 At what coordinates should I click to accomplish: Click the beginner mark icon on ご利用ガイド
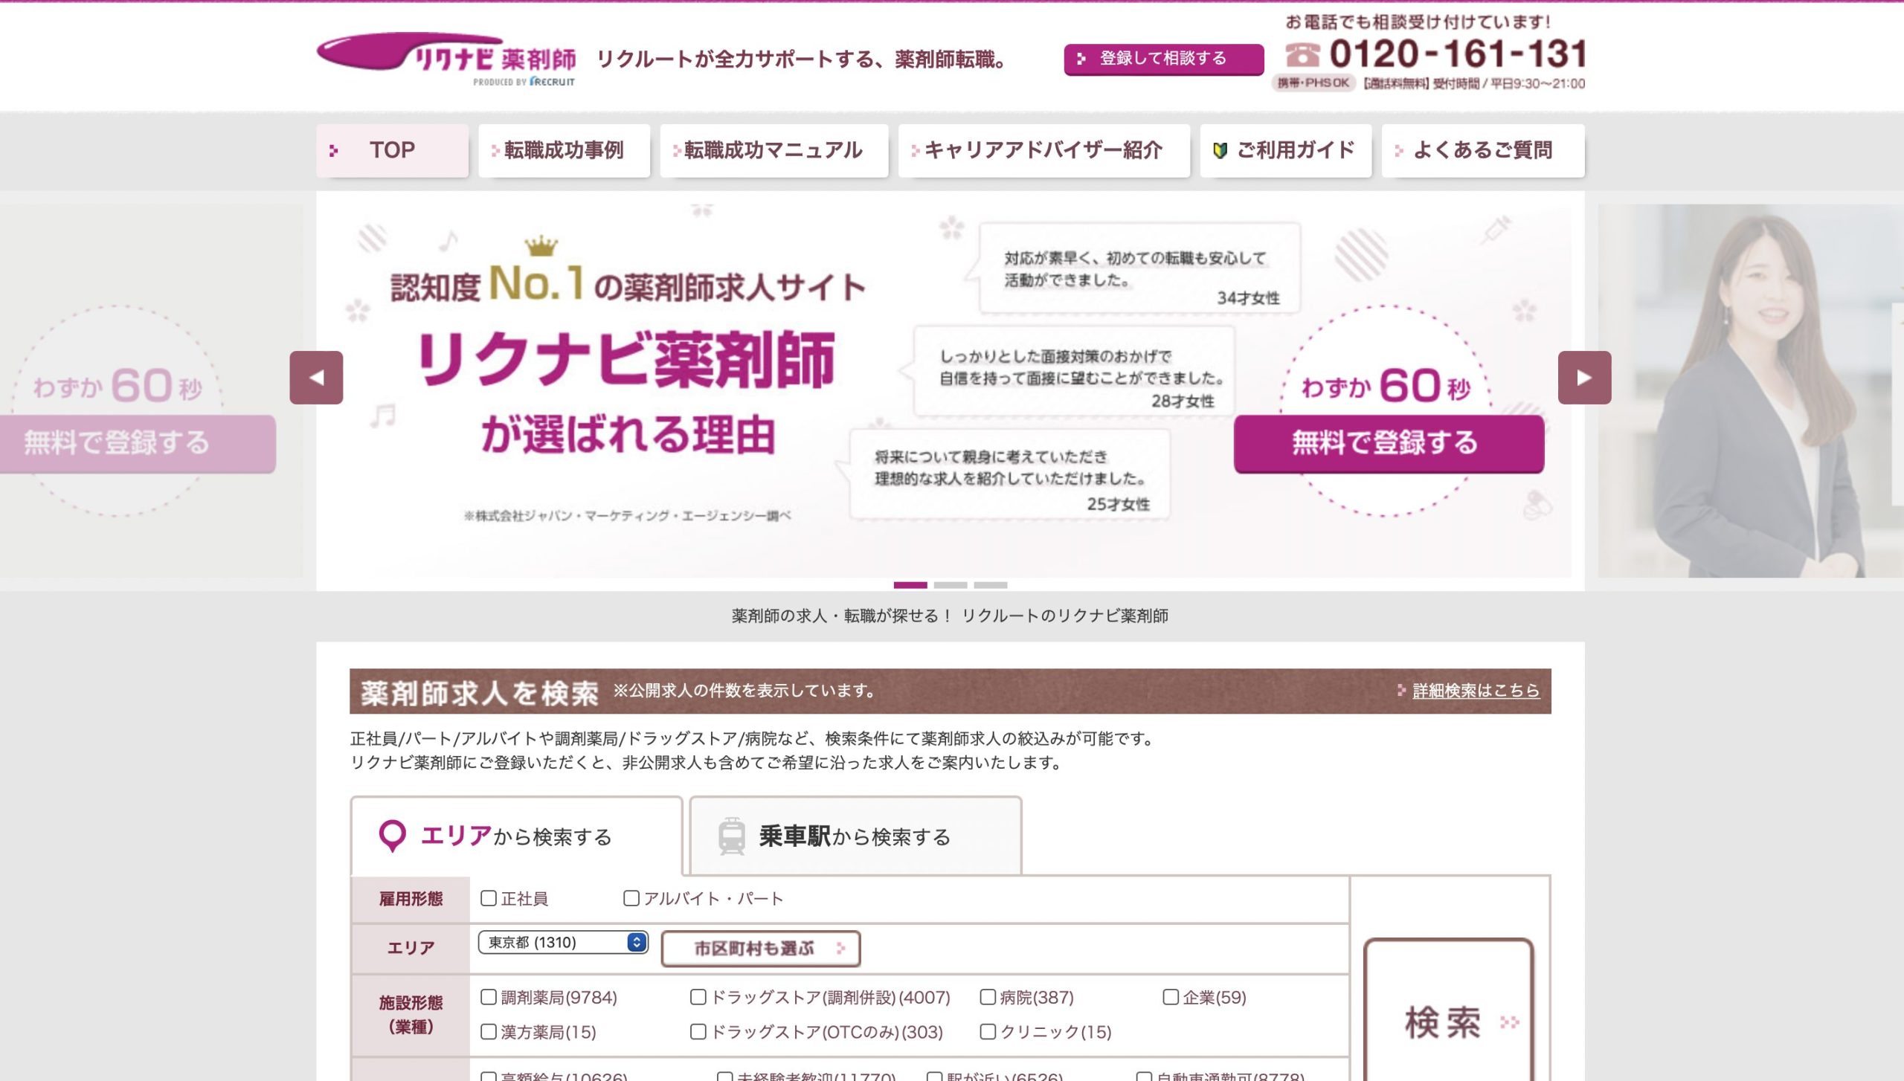tap(1220, 150)
